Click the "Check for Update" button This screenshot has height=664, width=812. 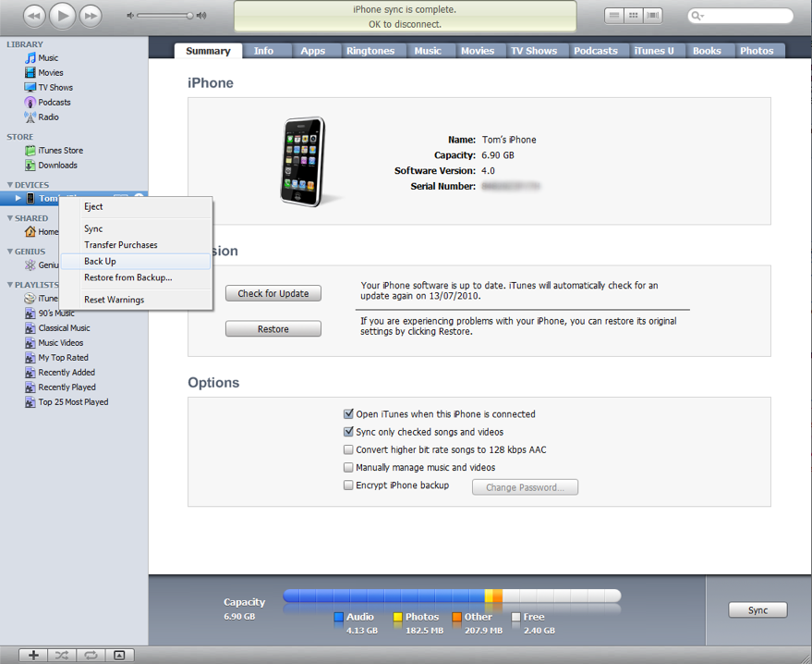point(273,293)
